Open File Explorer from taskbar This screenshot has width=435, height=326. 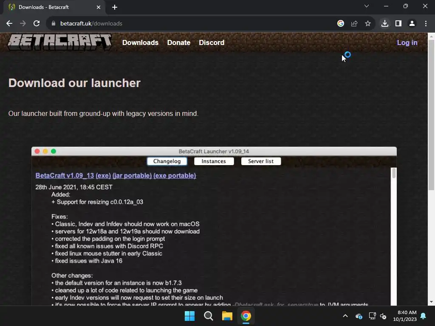pos(227,316)
